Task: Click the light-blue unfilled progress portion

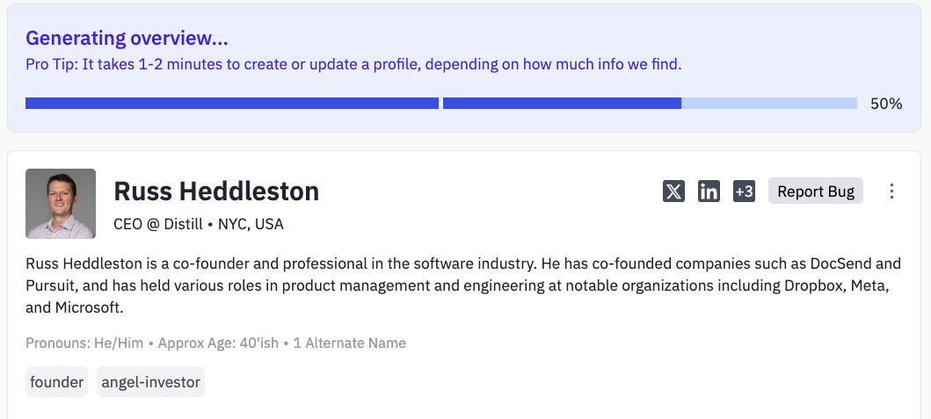Action: 769,104
